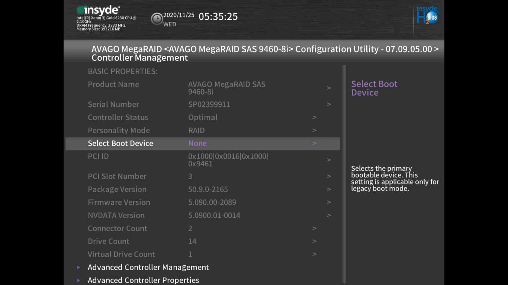
Task: Click the triangle icon beside Advanced Controller Properties
Action: point(78,281)
